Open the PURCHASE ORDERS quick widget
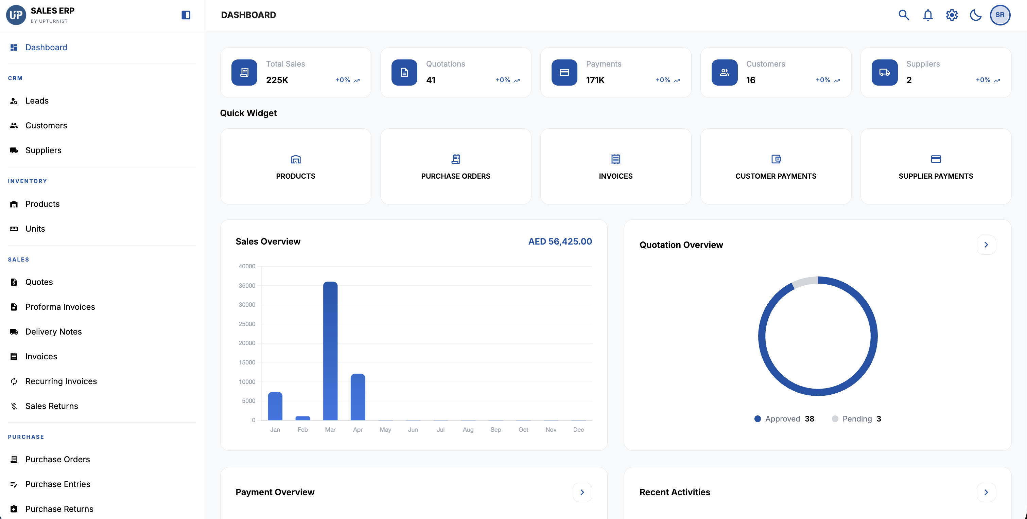The height and width of the screenshot is (519, 1027). coord(456,167)
